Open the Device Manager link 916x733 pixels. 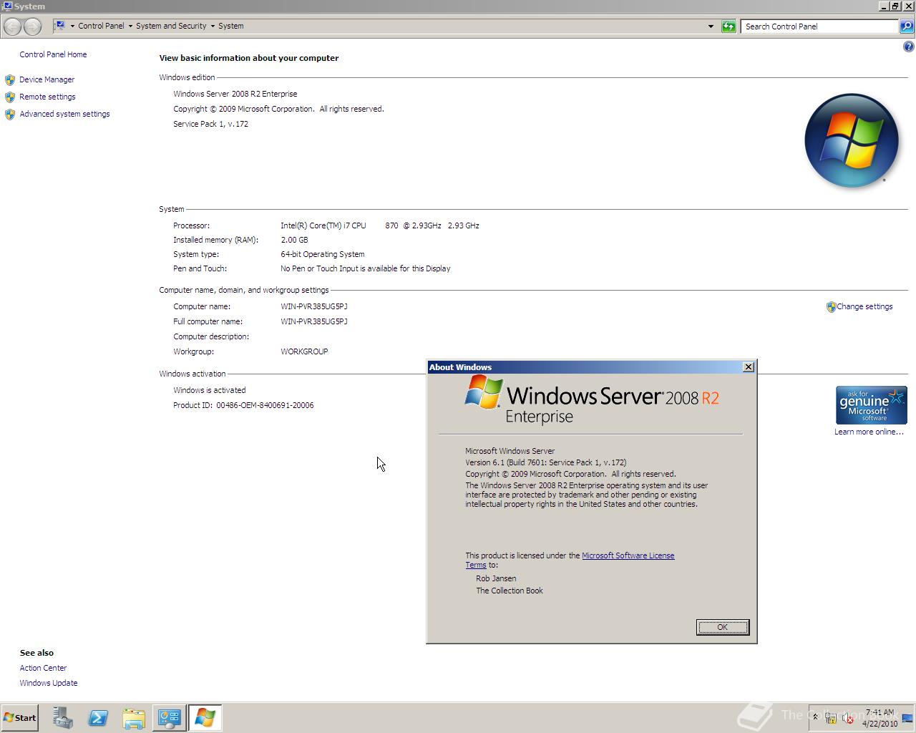pyautogui.click(x=47, y=79)
